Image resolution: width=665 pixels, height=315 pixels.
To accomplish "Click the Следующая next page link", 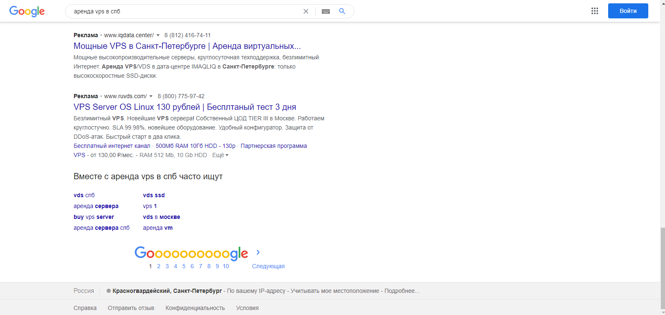I will [x=268, y=266].
